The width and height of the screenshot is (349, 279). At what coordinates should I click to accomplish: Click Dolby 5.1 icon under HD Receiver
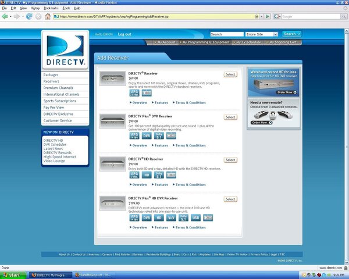(159, 175)
